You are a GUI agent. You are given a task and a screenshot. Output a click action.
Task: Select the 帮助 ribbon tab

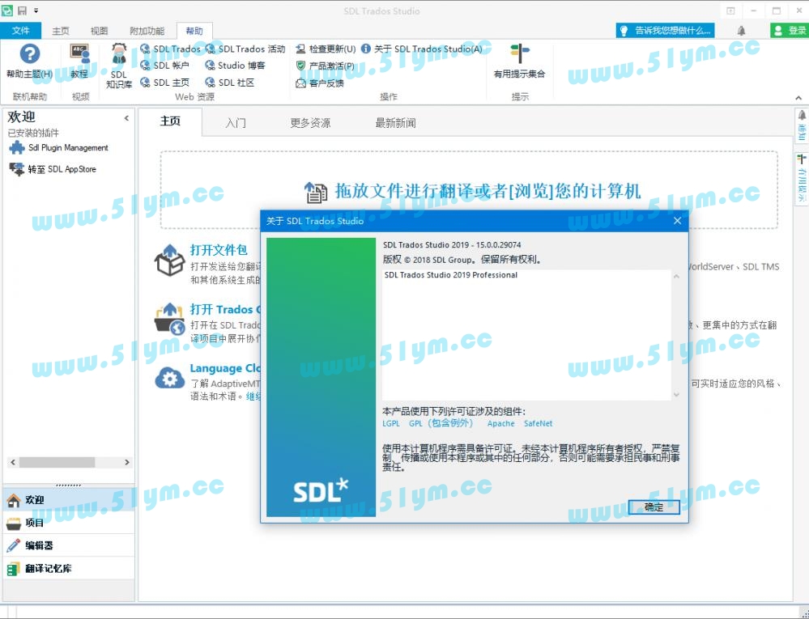point(194,31)
